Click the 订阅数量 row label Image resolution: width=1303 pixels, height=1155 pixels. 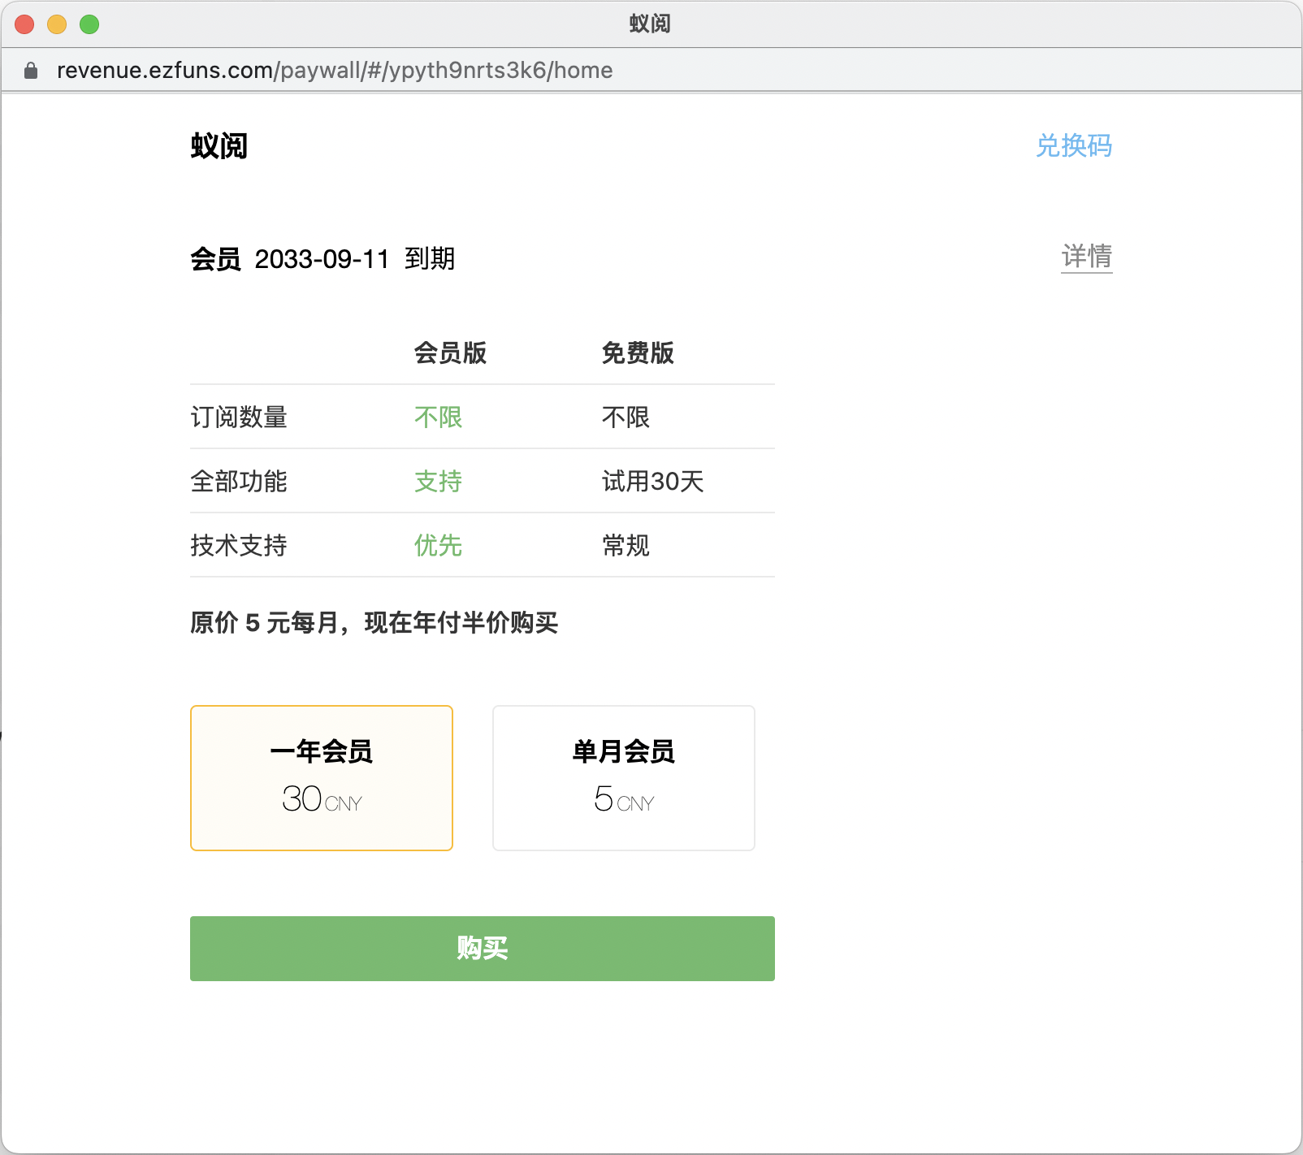coord(239,417)
